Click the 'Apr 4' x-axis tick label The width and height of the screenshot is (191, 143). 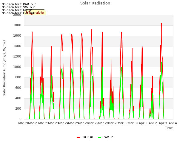[173, 123]
